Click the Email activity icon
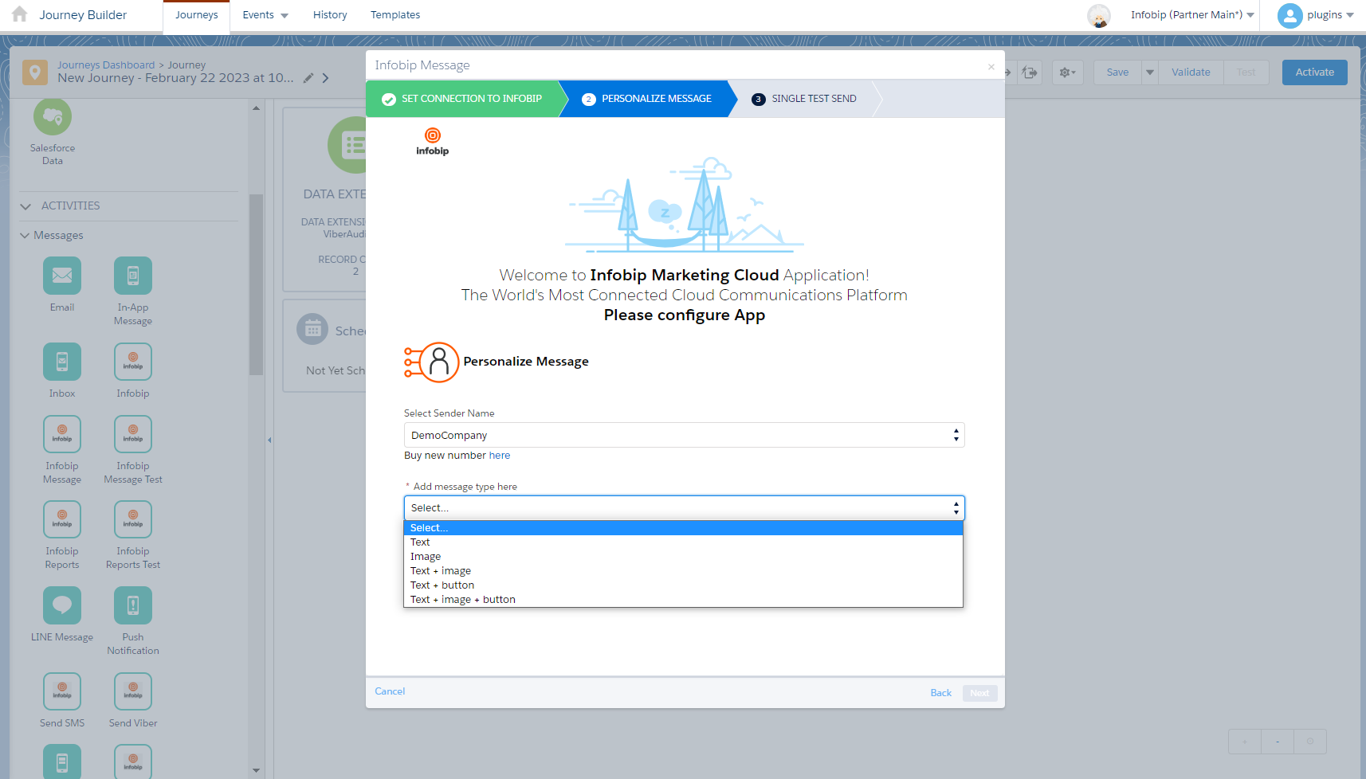 (x=62, y=276)
